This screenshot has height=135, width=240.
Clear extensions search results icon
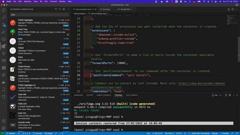64,9
